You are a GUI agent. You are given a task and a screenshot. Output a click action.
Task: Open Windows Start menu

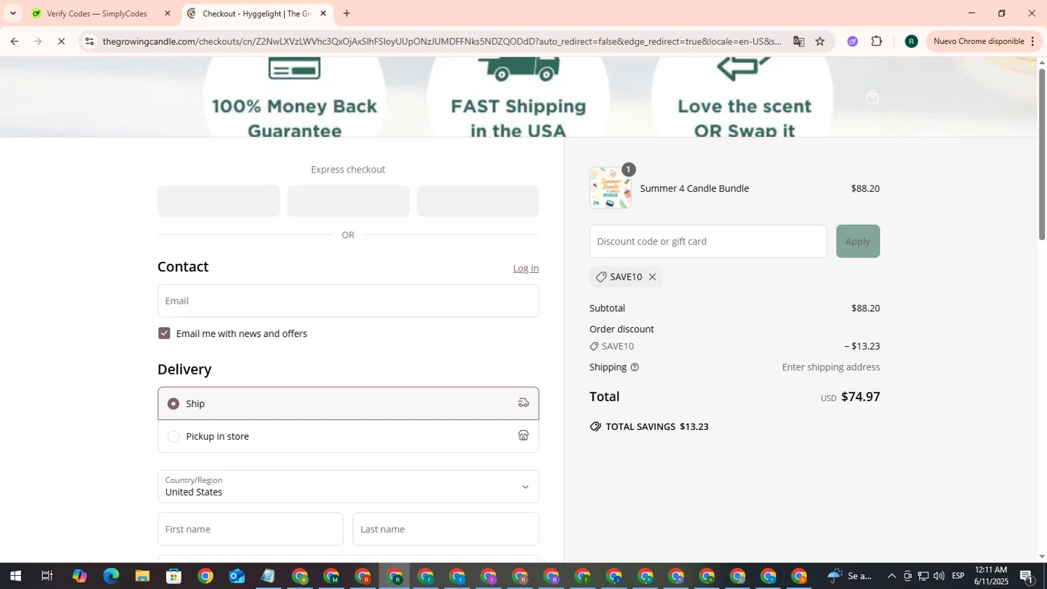pos(15,576)
